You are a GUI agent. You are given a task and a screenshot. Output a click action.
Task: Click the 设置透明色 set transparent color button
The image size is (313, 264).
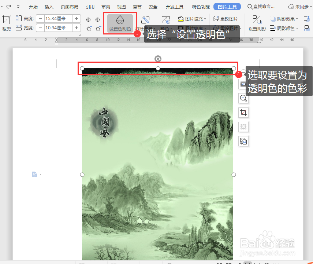[120, 23]
